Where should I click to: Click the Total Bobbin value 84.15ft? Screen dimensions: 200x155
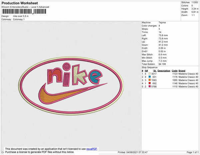pyautogui.click(x=162, y=64)
